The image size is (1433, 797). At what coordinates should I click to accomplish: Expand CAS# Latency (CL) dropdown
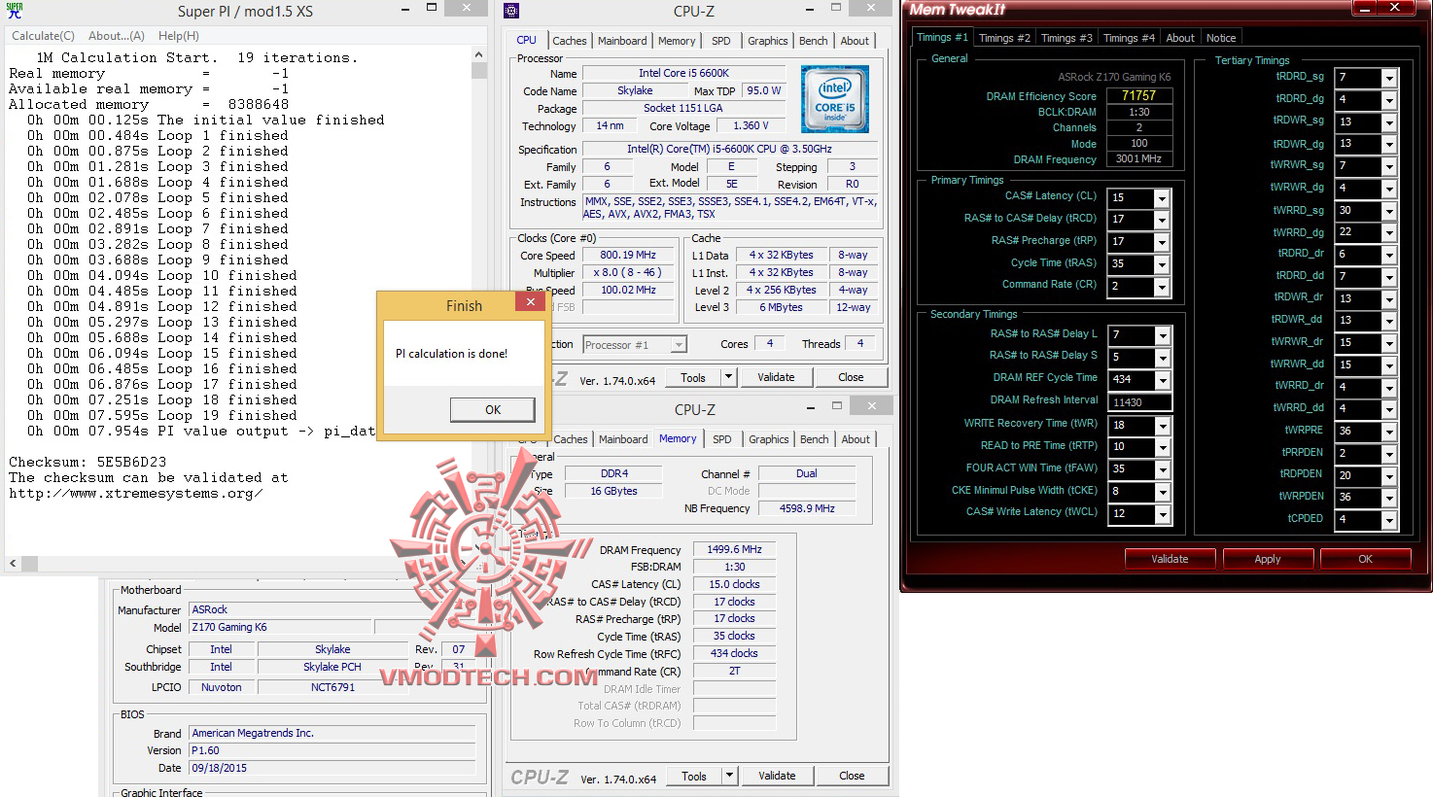(x=1161, y=198)
